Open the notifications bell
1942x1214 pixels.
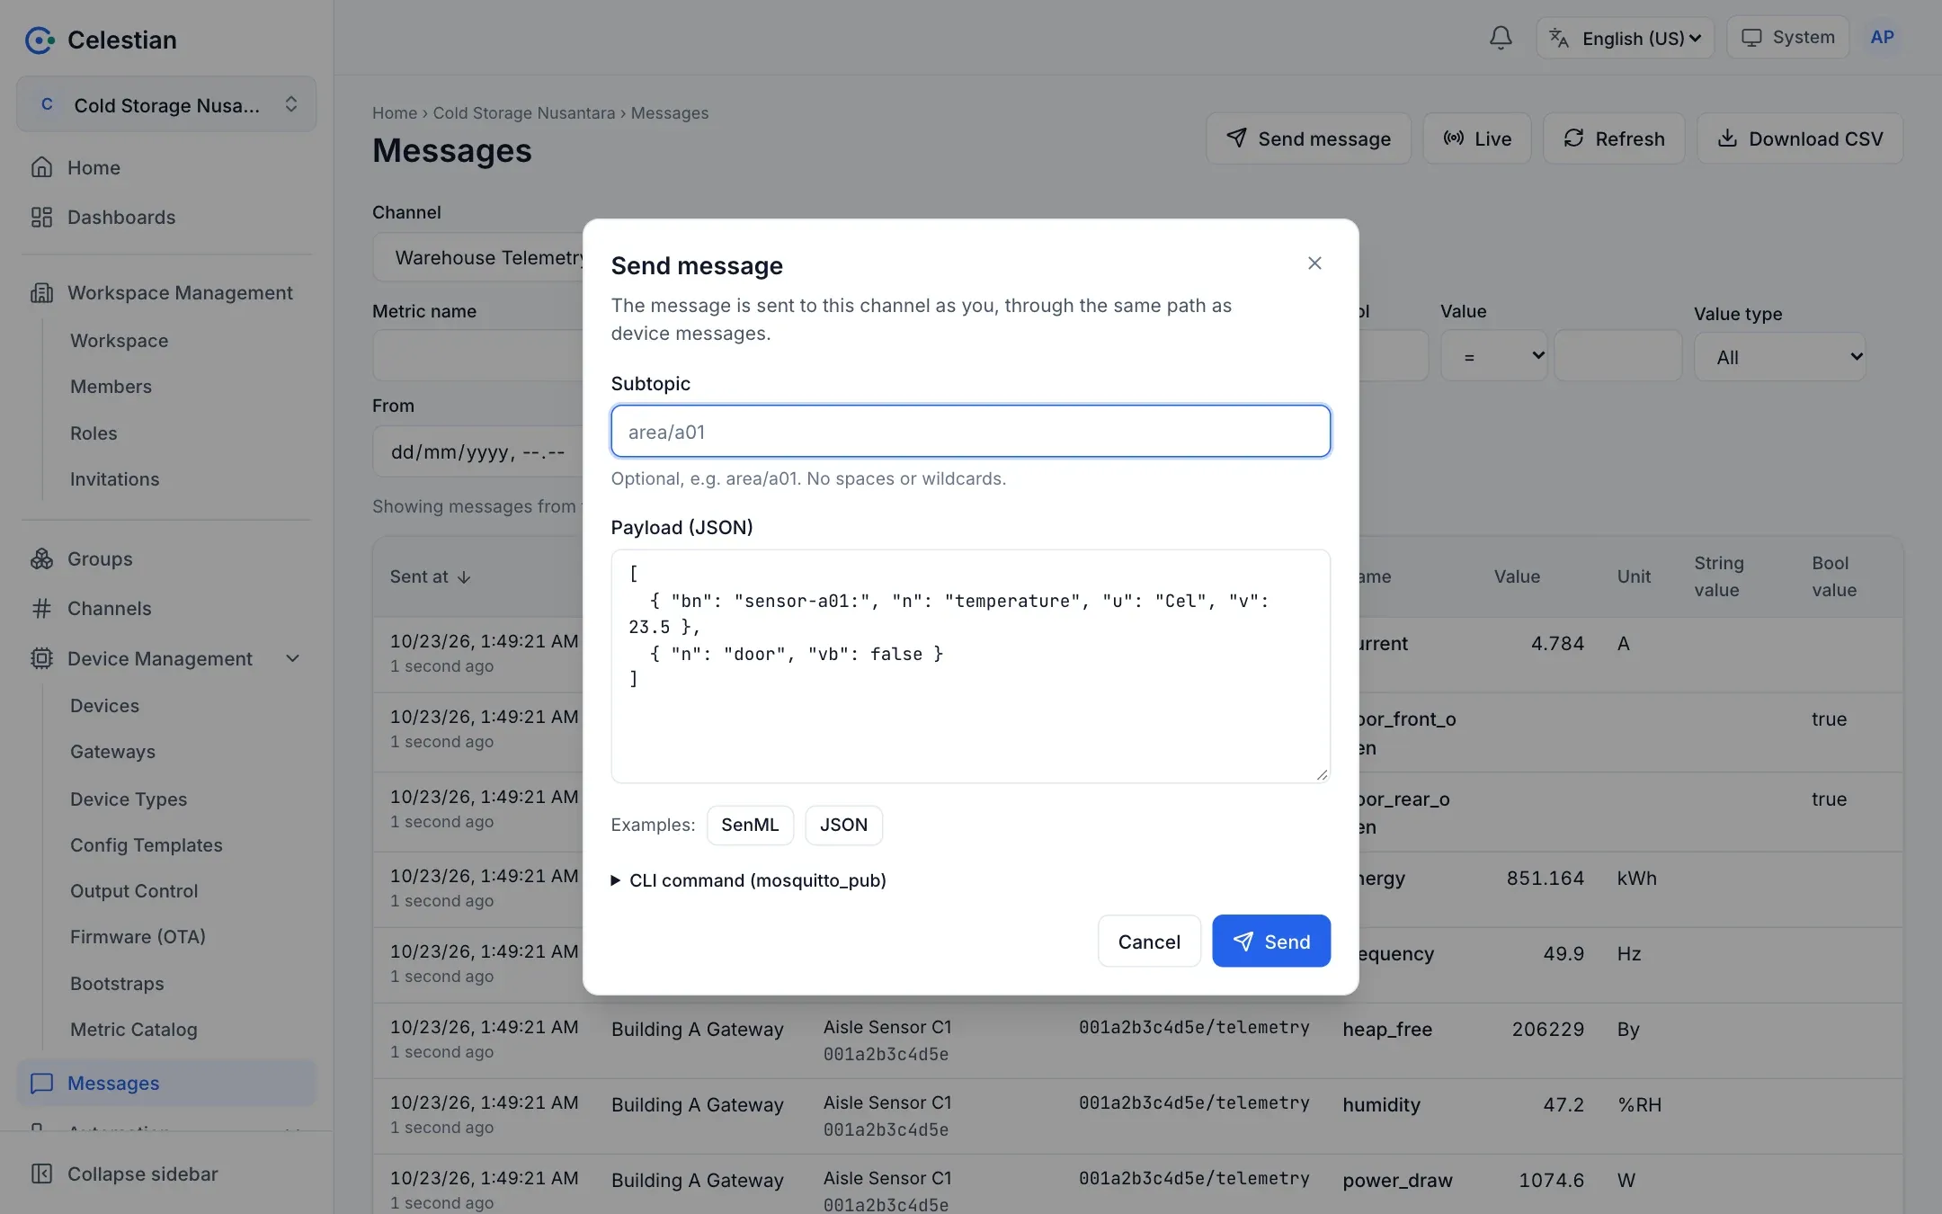click(x=1501, y=38)
